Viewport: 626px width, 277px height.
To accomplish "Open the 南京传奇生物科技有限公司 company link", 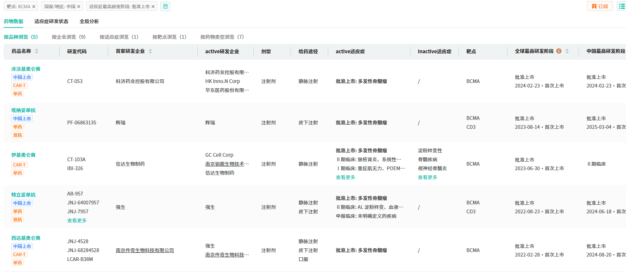I will pyautogui.click(x=145, y=250).
